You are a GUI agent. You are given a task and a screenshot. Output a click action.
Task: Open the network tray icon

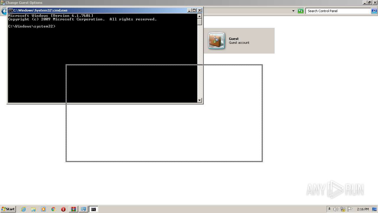[343, 209]
